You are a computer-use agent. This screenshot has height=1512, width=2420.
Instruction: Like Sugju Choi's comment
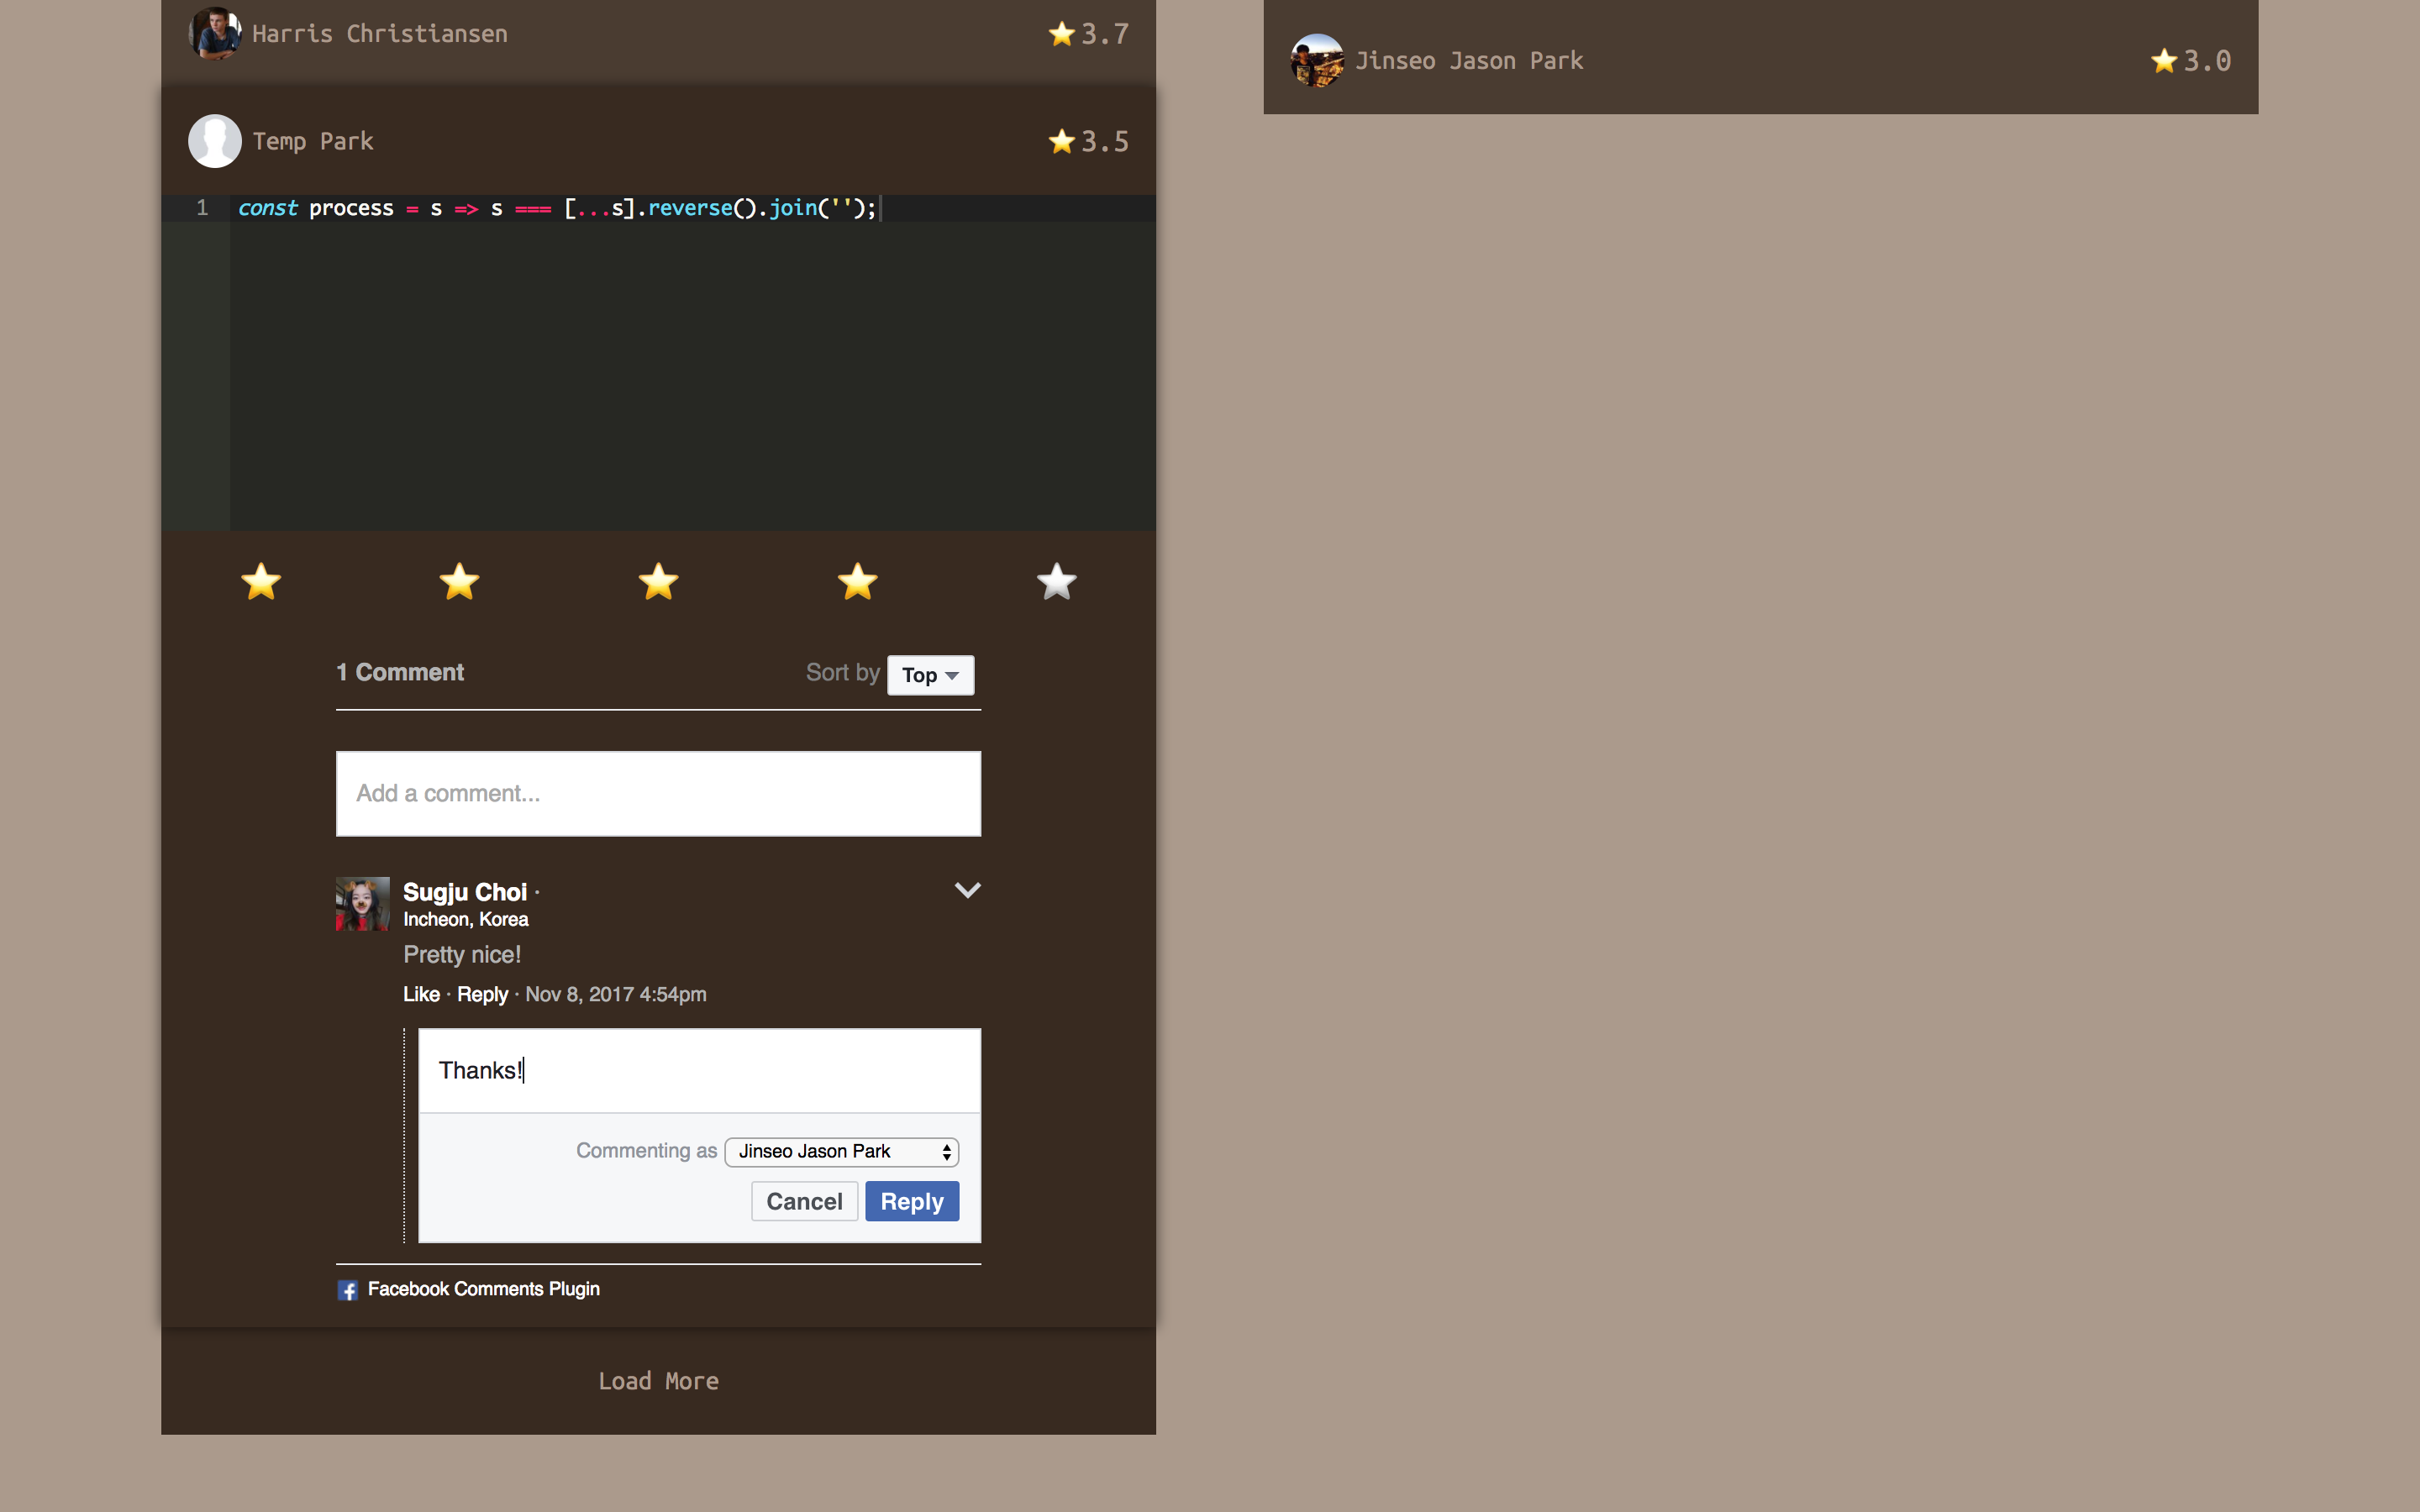pos(421,994)
